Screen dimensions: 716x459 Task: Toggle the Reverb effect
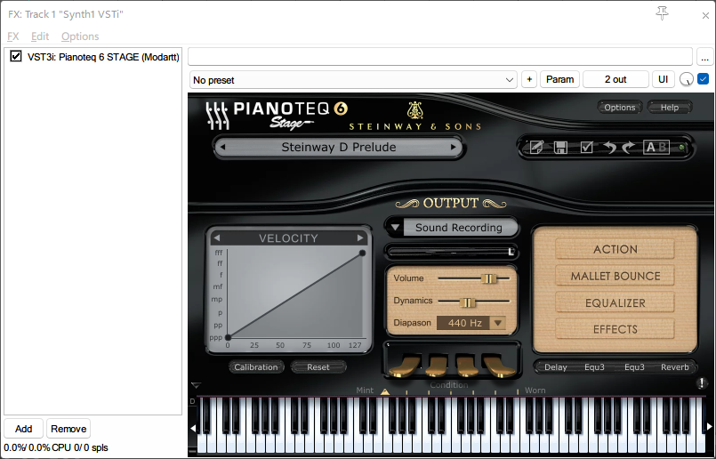pyautogui.click(x=674, y=367)
